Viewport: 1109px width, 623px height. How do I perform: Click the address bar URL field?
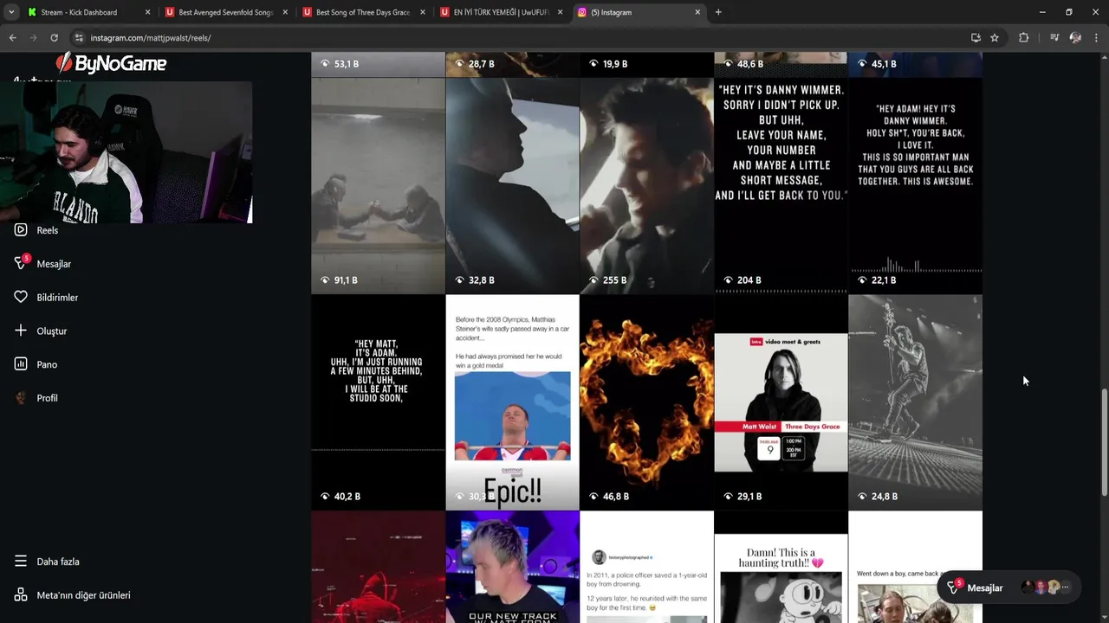[x=520, y=38]
